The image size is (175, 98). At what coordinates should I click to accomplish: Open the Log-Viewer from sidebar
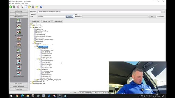[x=19, y=69]
